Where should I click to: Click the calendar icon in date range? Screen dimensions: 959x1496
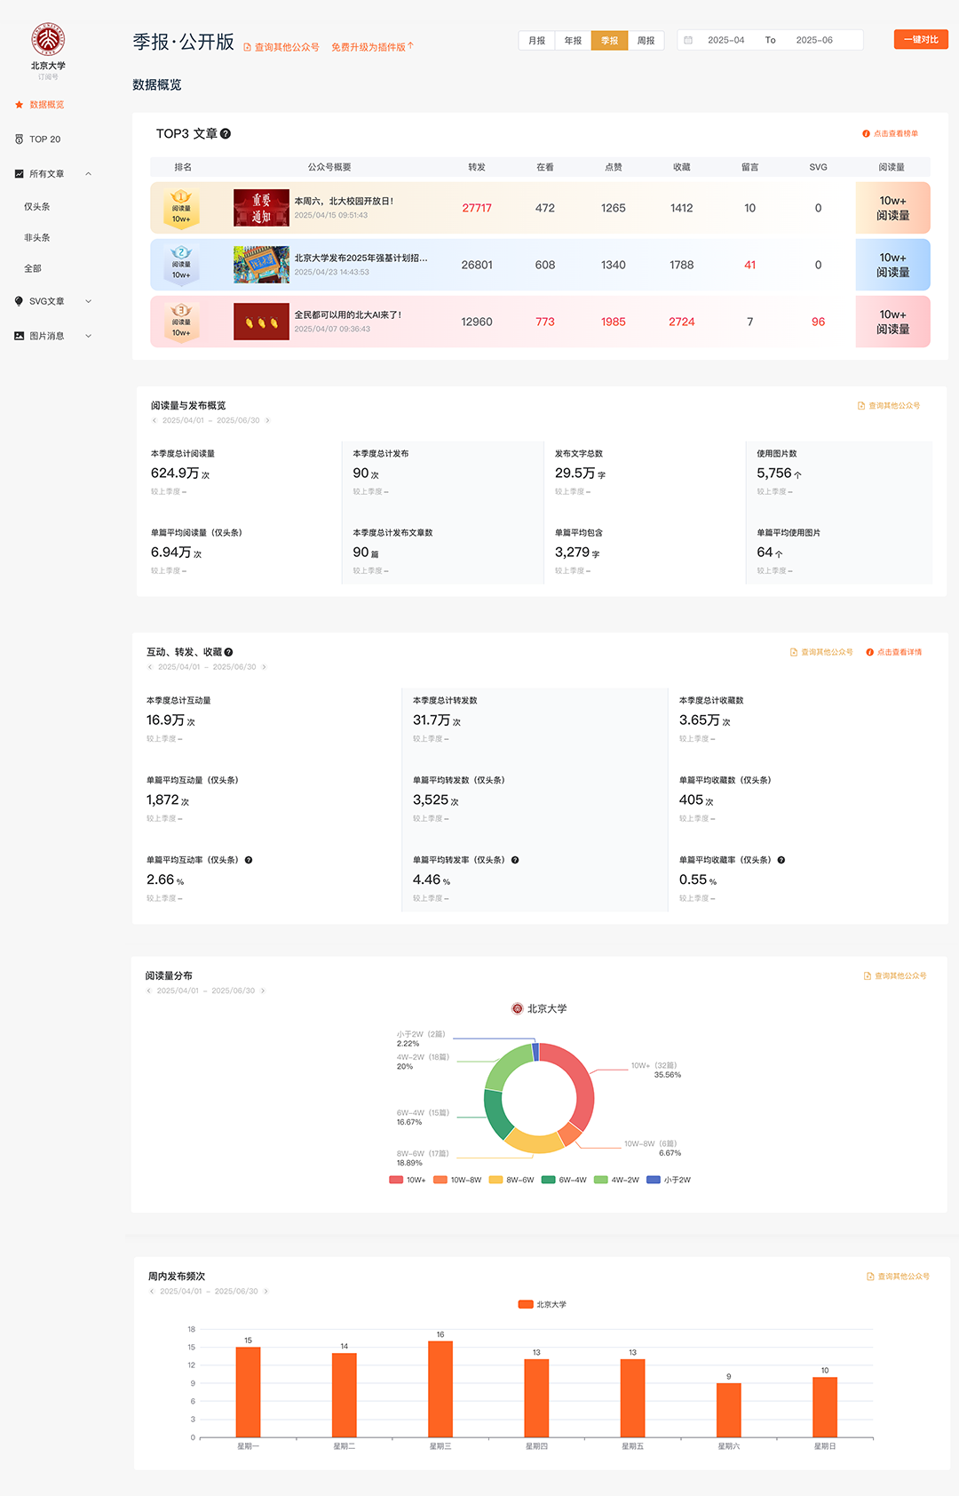(688, 40)
